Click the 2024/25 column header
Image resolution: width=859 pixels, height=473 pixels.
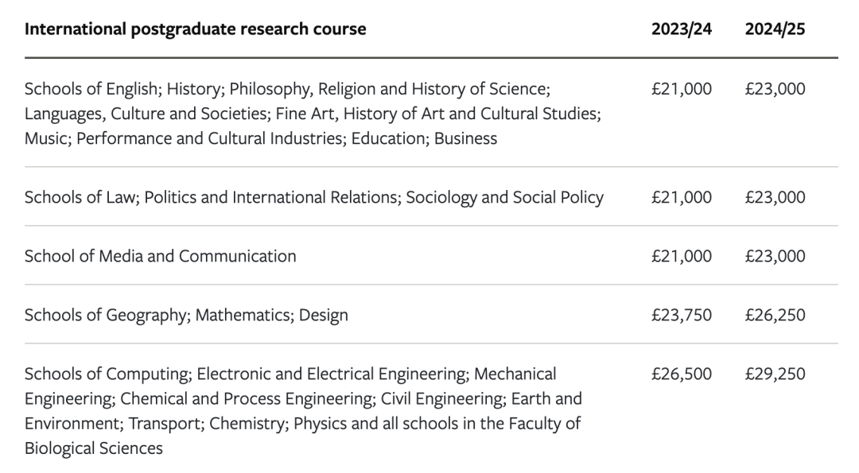(x=775, y=29)
